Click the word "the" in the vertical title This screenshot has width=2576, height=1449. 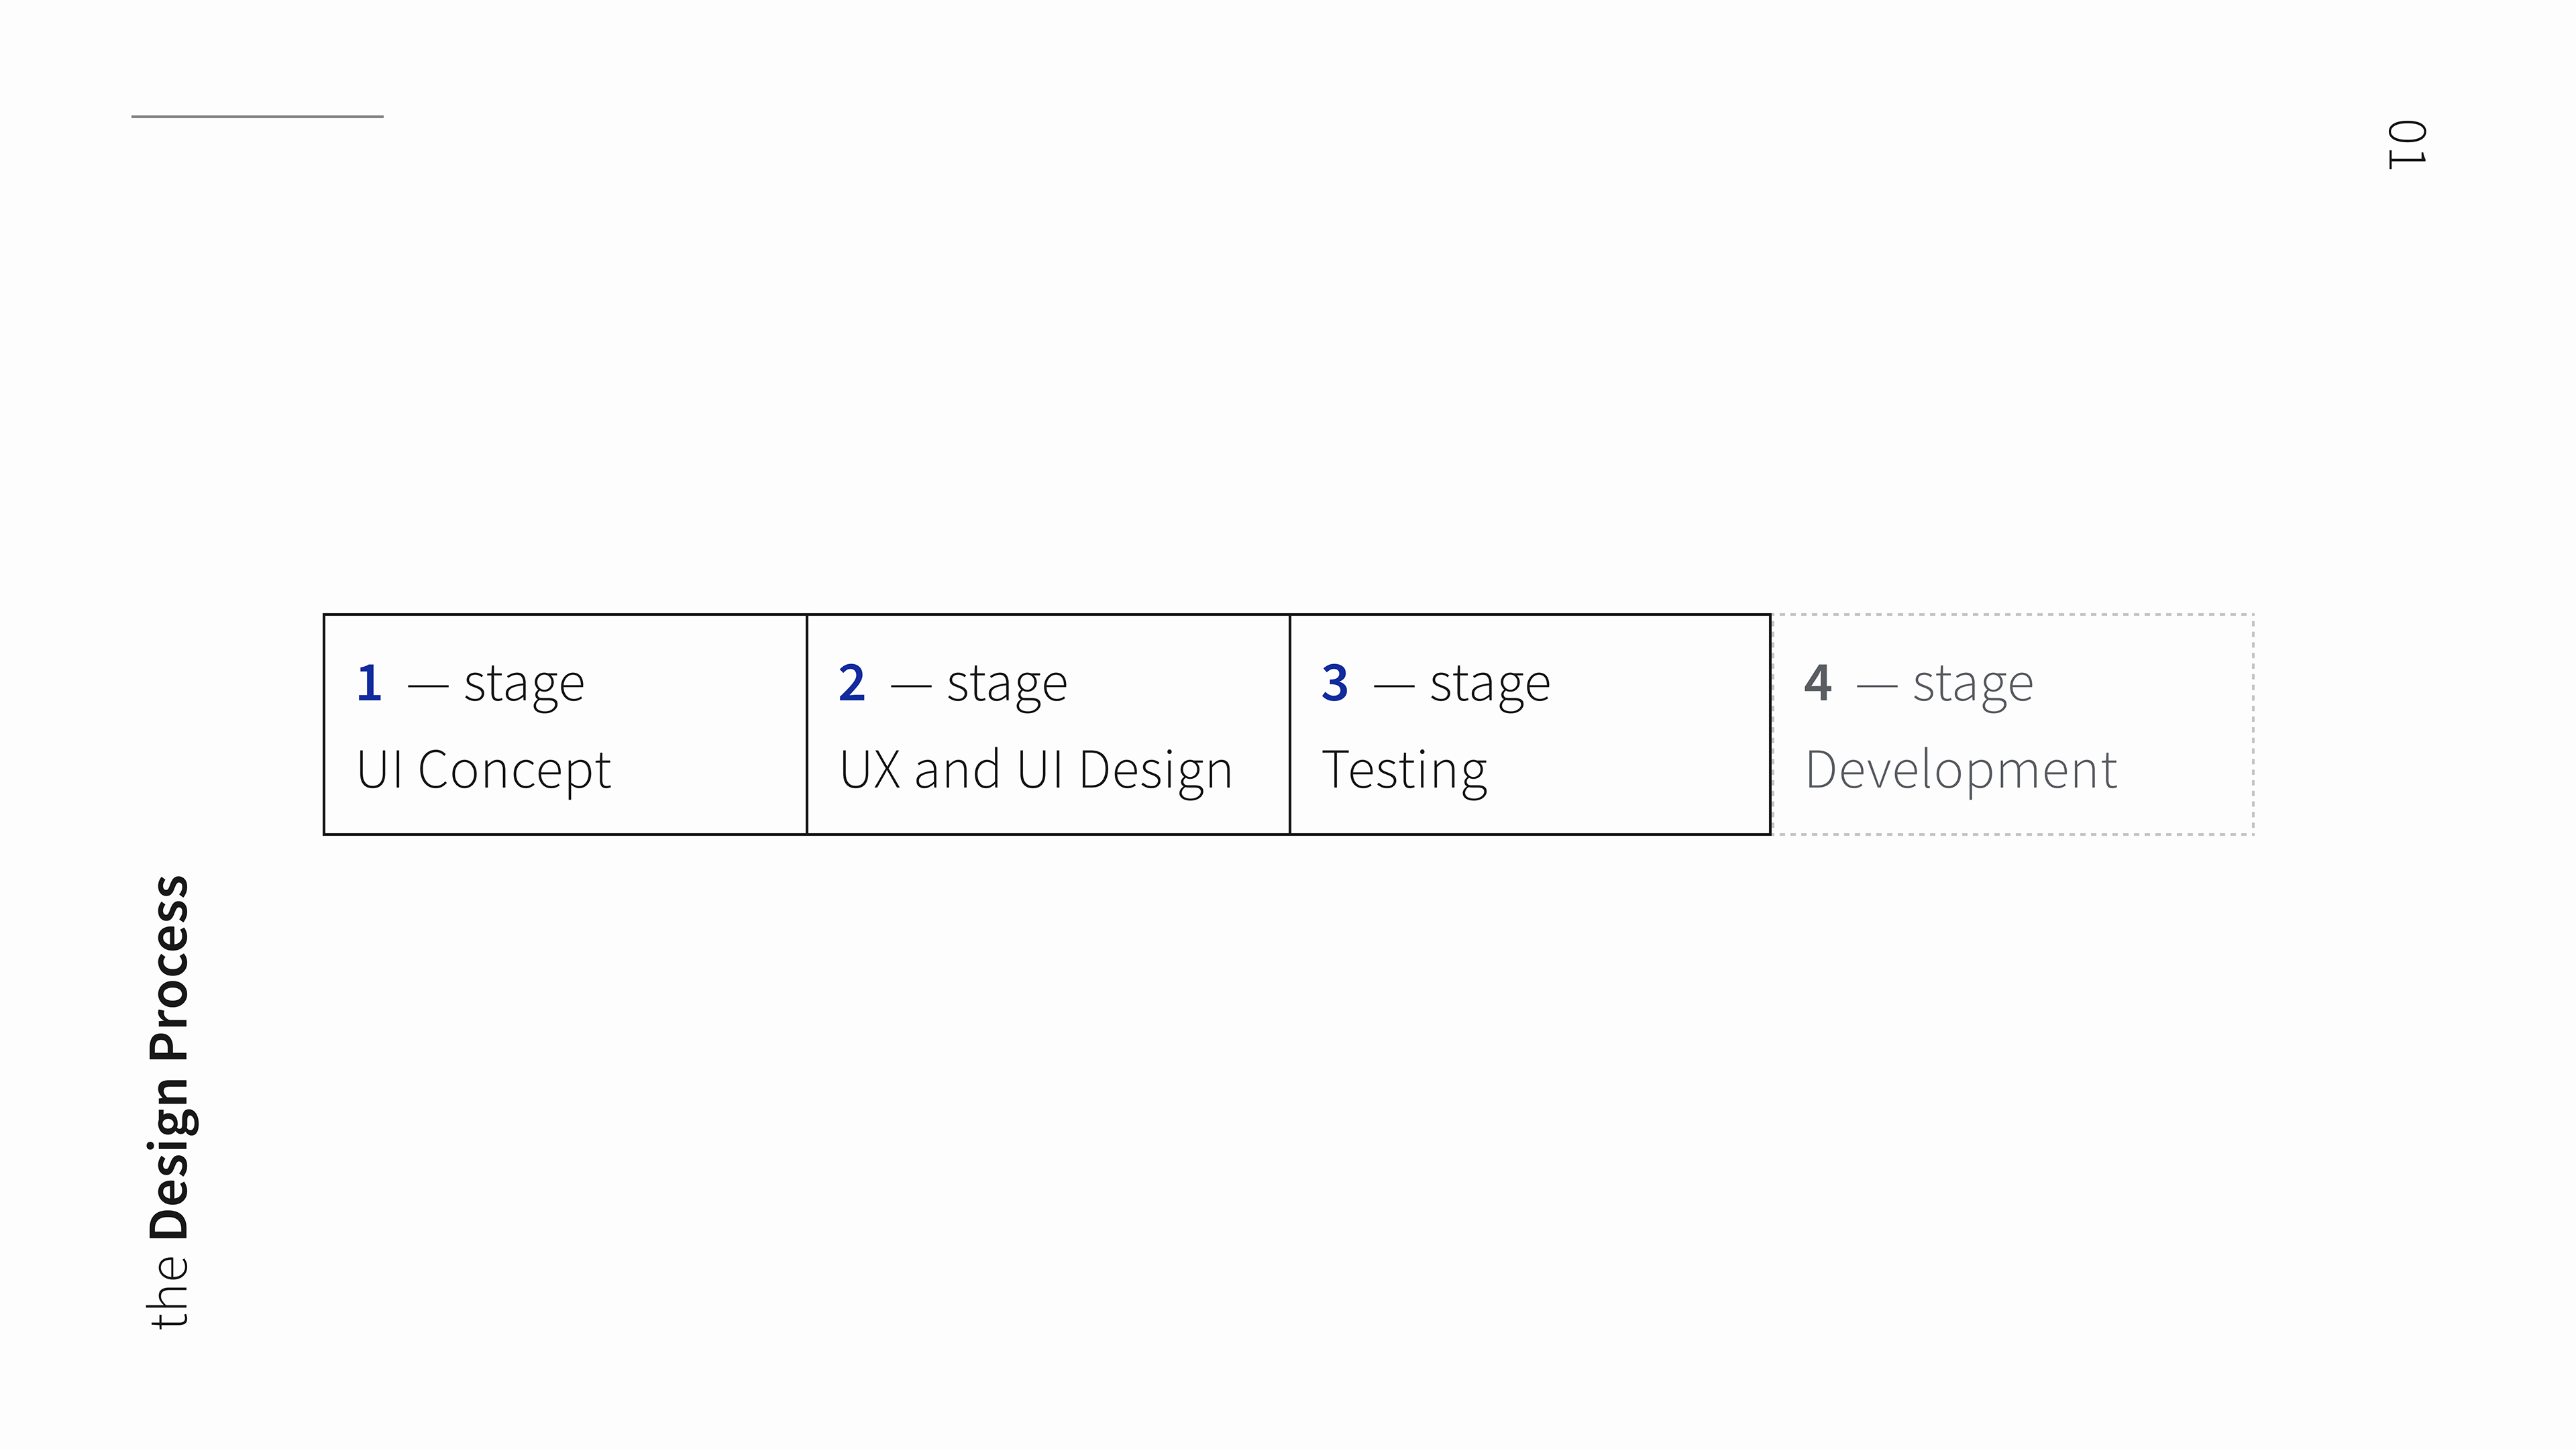[168, 1292]
